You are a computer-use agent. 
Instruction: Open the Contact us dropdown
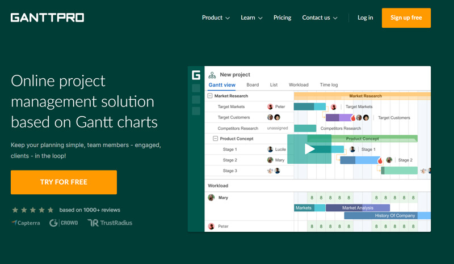click(320, 18)
